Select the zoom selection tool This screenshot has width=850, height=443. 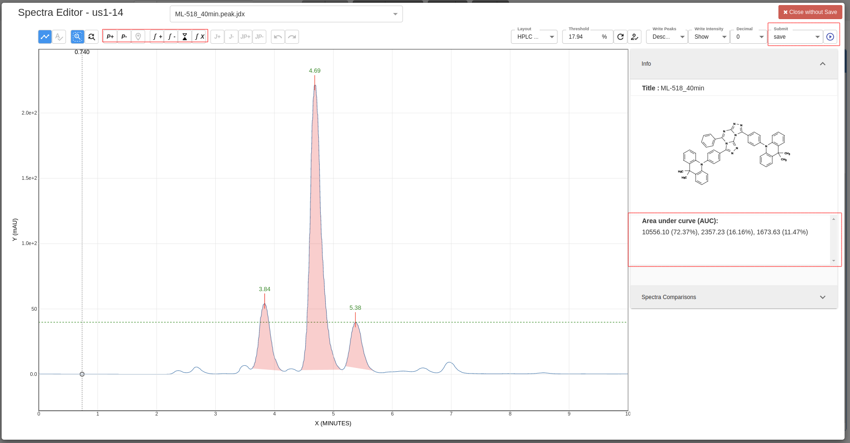[77, 36]
